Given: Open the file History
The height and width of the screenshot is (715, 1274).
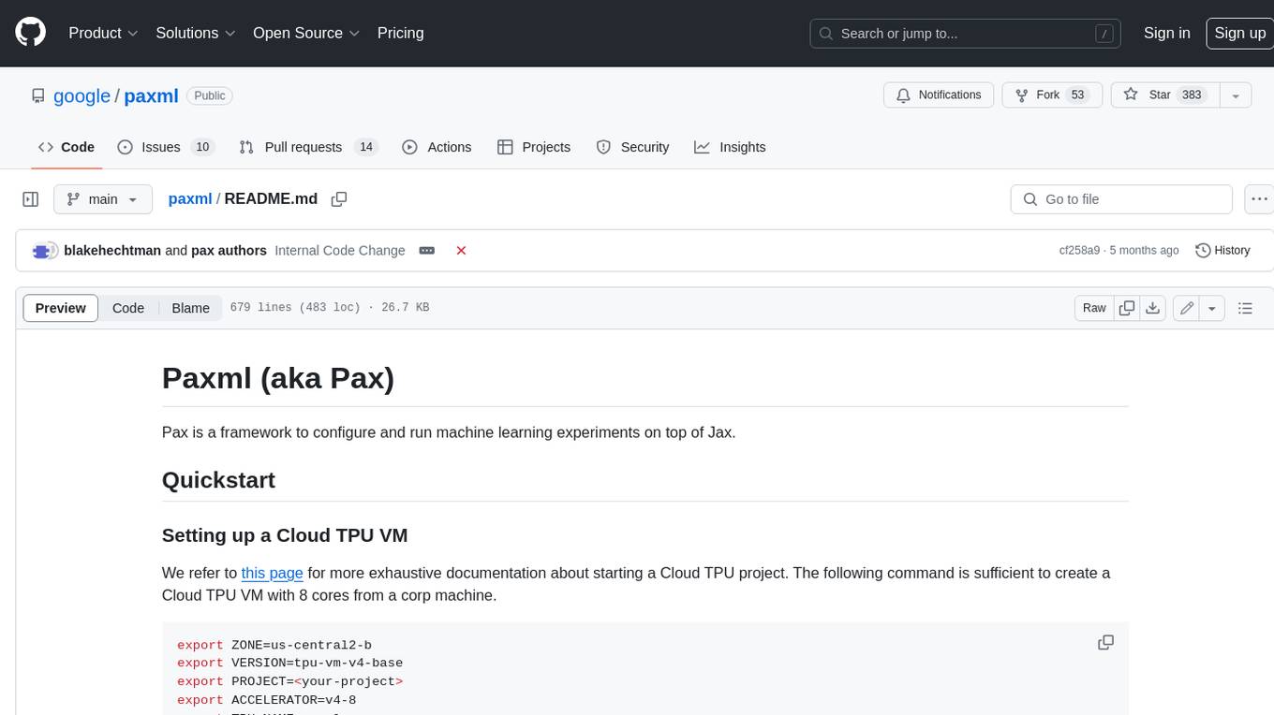Looking at the screenshot, I should click(x=1222, y=251).
